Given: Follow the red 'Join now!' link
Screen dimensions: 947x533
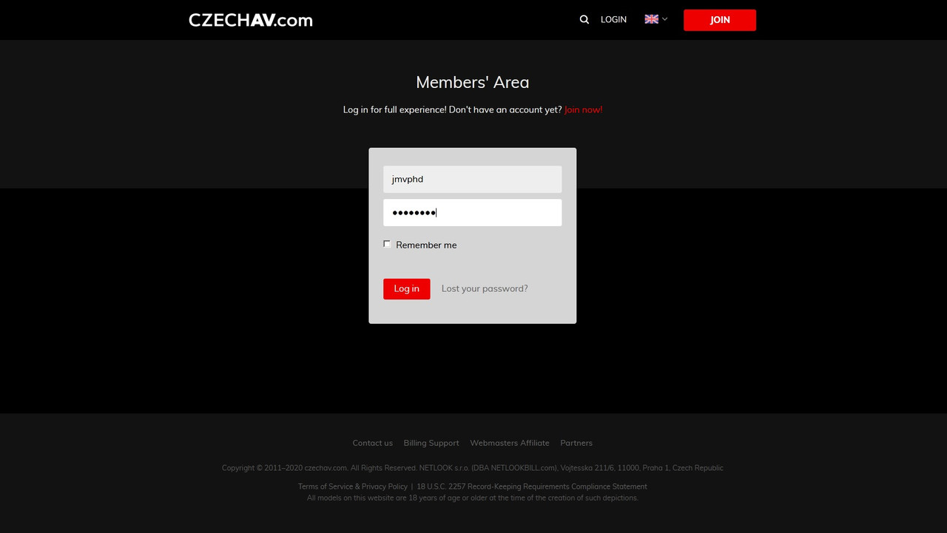Looking at the screenshot, I should coord(583,109).
